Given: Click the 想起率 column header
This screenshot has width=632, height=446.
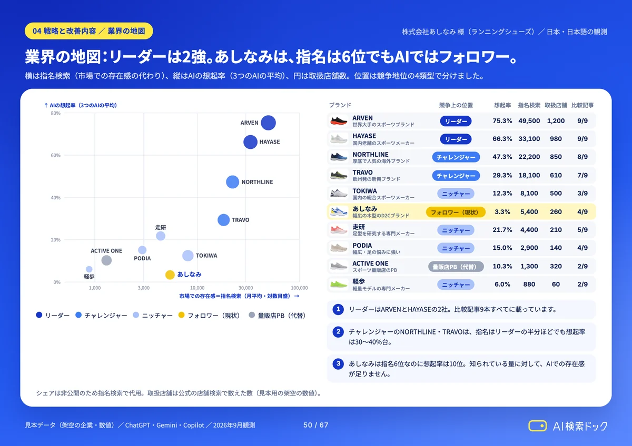Looking at the screenshot, I should coord(502,105).
